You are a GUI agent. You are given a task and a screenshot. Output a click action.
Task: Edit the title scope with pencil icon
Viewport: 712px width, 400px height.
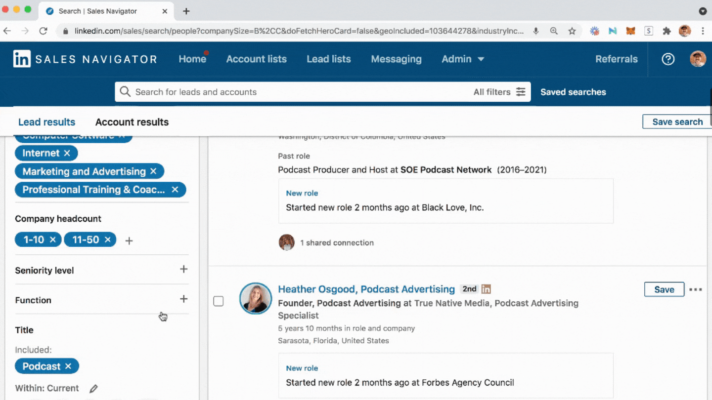(x=93, y=389)
